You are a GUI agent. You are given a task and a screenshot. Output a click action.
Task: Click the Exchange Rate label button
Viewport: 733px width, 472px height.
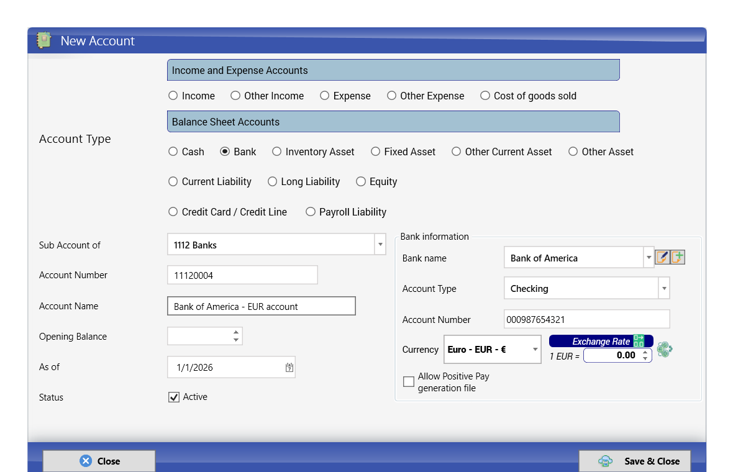[x=601, y=341]
